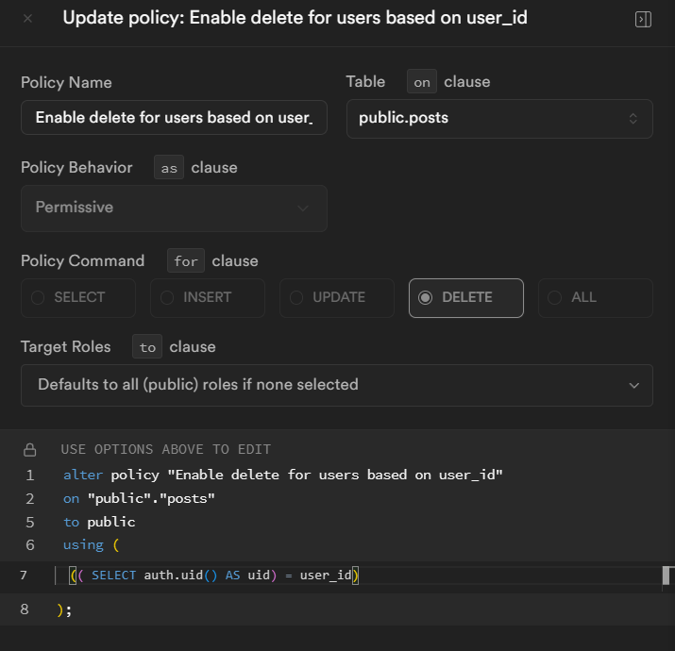Image resolution: width=675 pixels, height=651 pixels.
Task: Click the 'on' clause tag
Action: (x=422, y=81)
